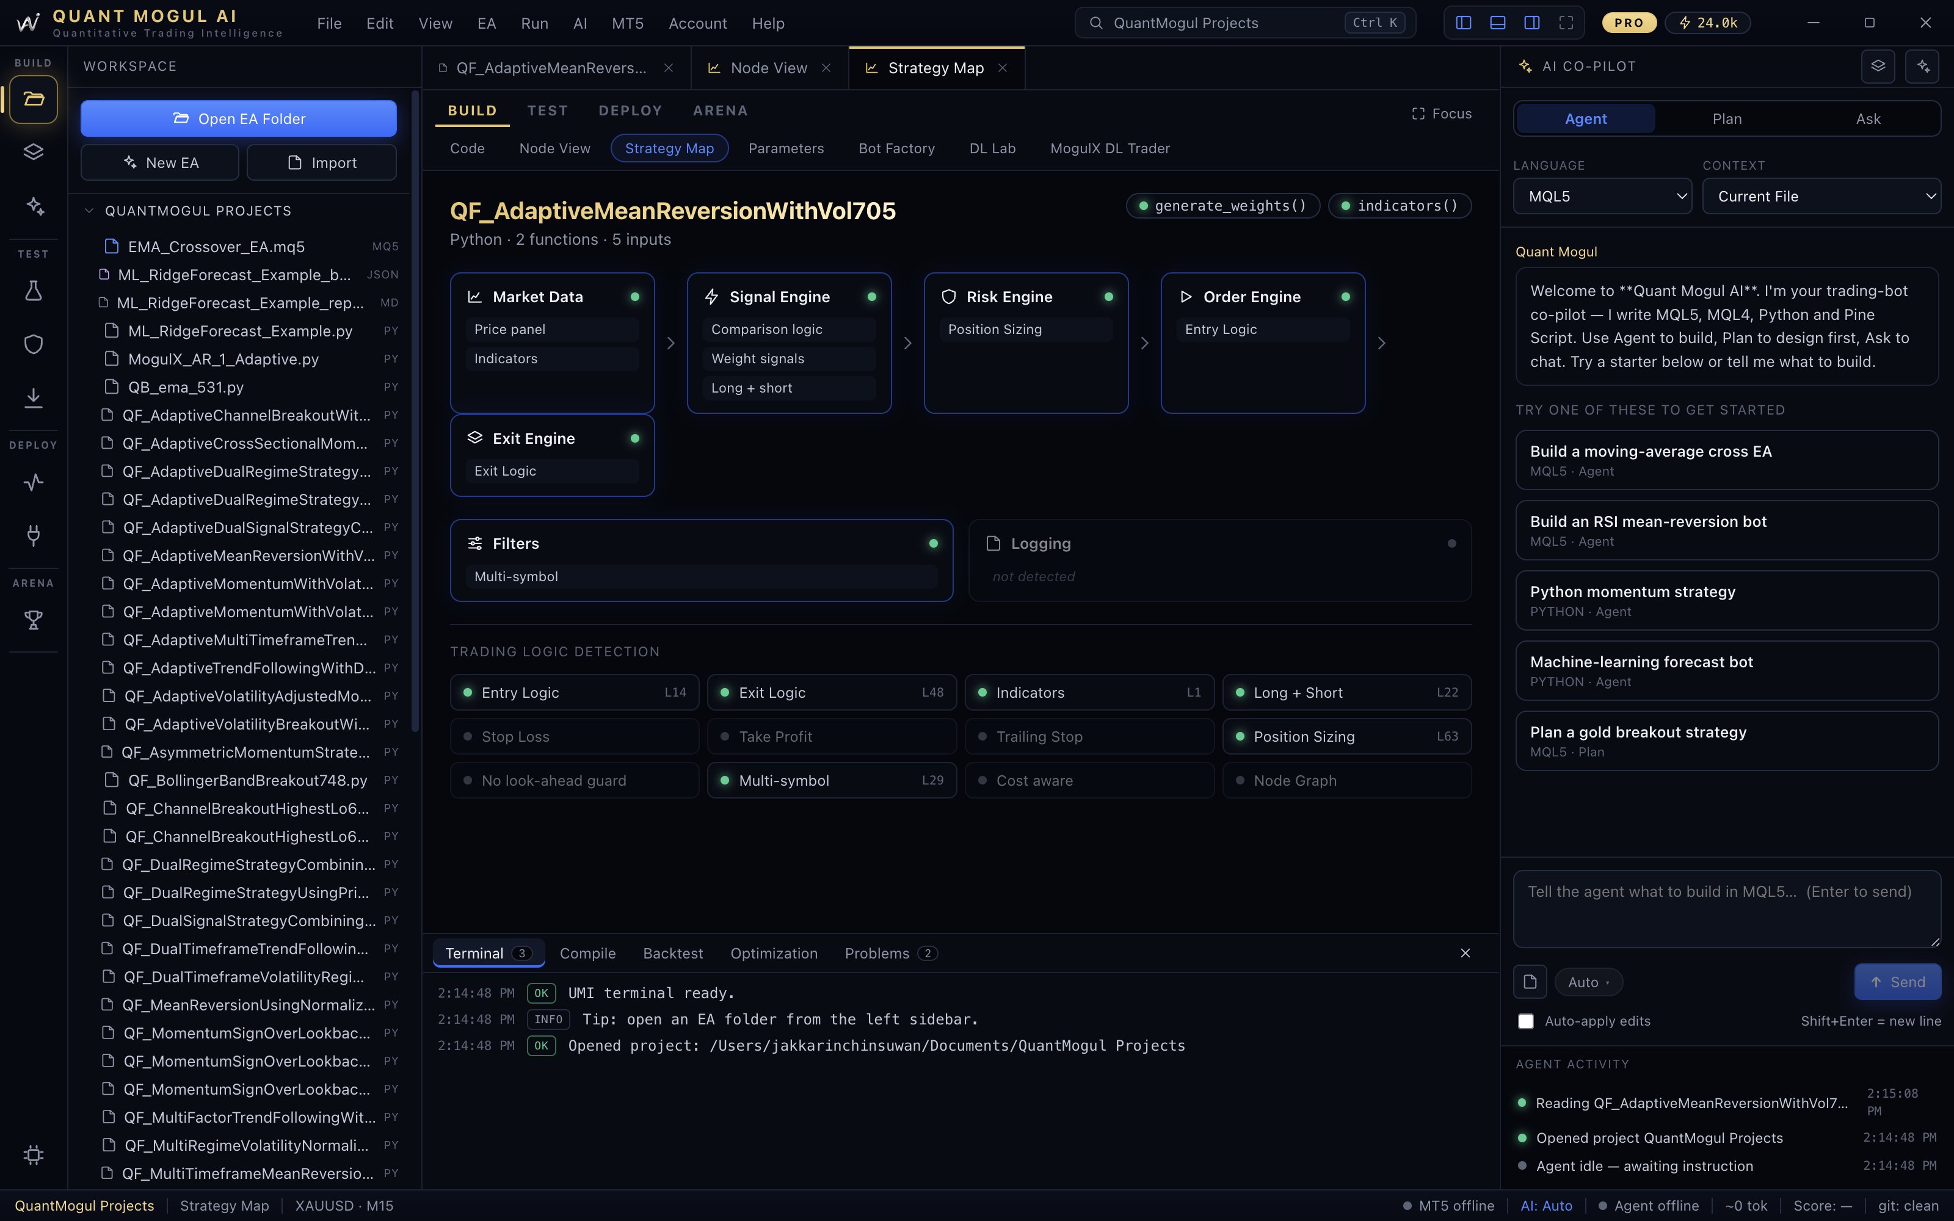This screenshot has width=1954, height=1221.
Task: Expand the Risk Engine card
Action: (1026, 343)
